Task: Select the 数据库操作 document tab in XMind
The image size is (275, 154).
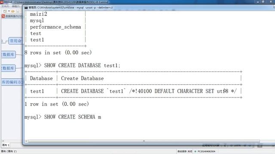Action: [12, 16]
